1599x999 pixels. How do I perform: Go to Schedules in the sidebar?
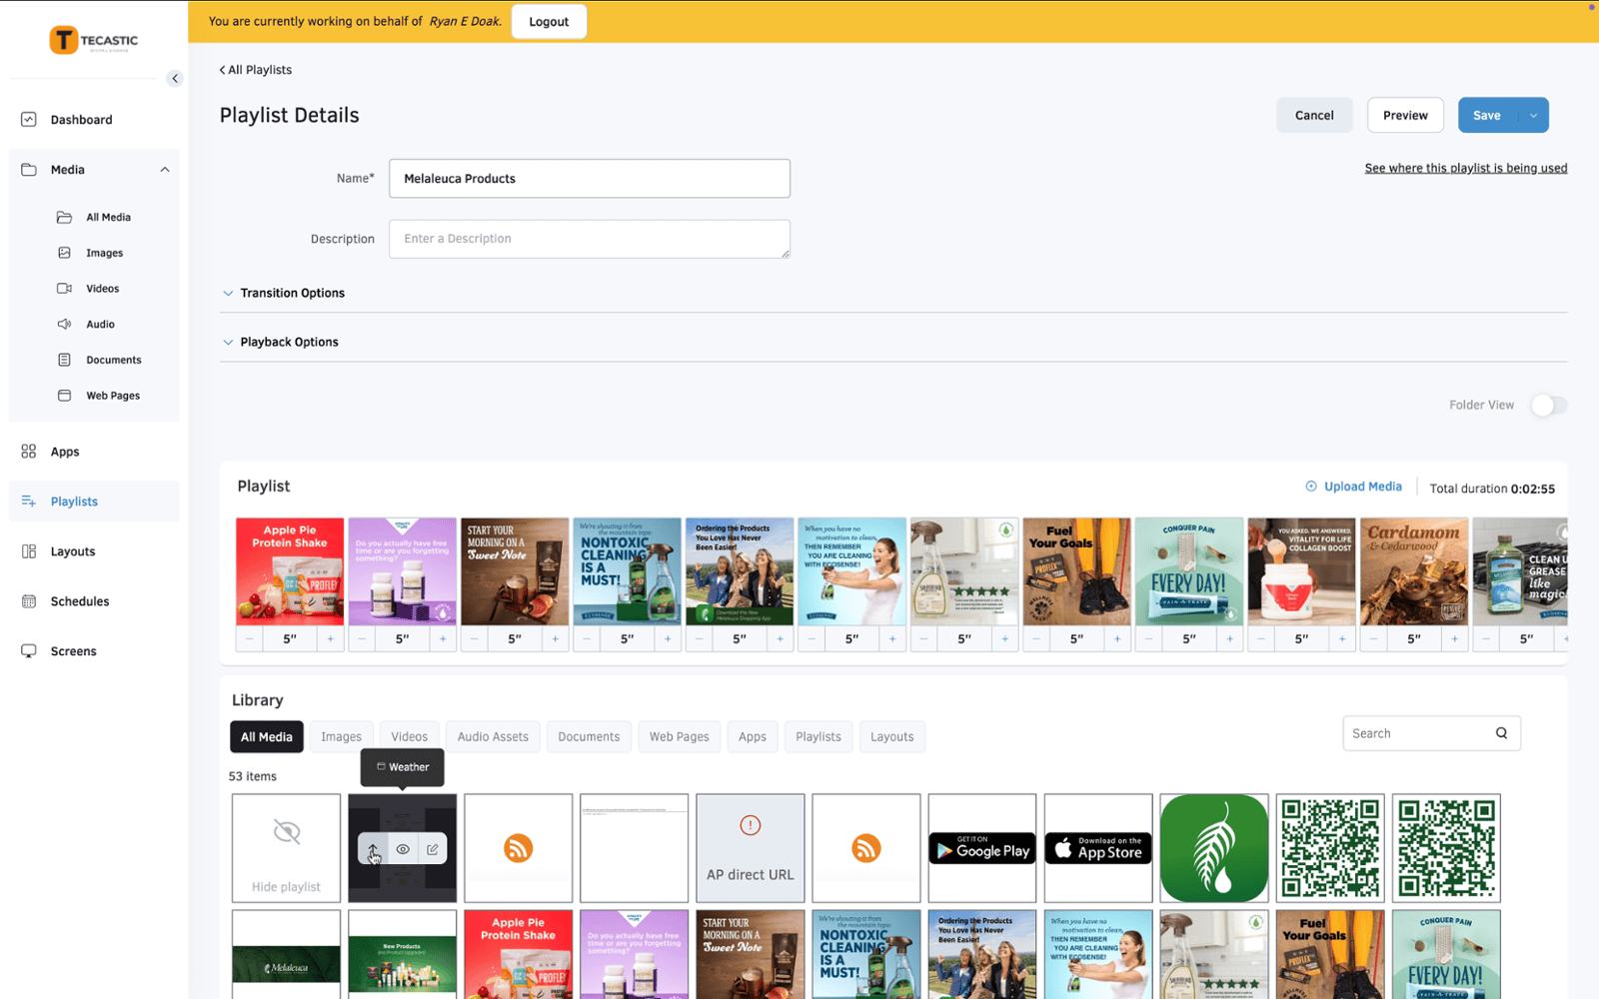79,601
